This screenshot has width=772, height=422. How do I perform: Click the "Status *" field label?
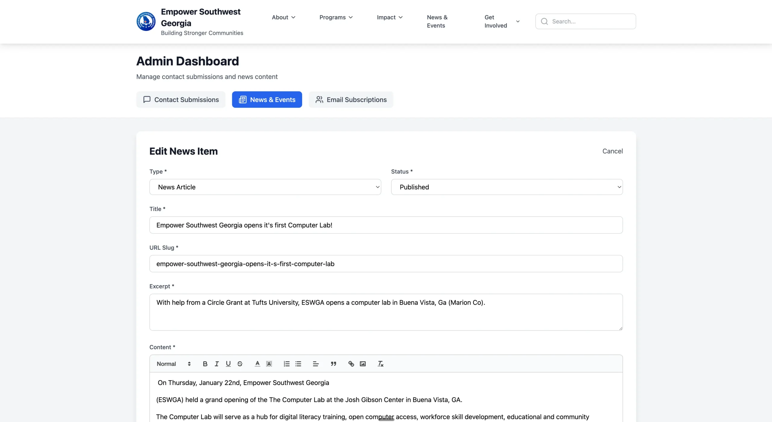point(402,172)
